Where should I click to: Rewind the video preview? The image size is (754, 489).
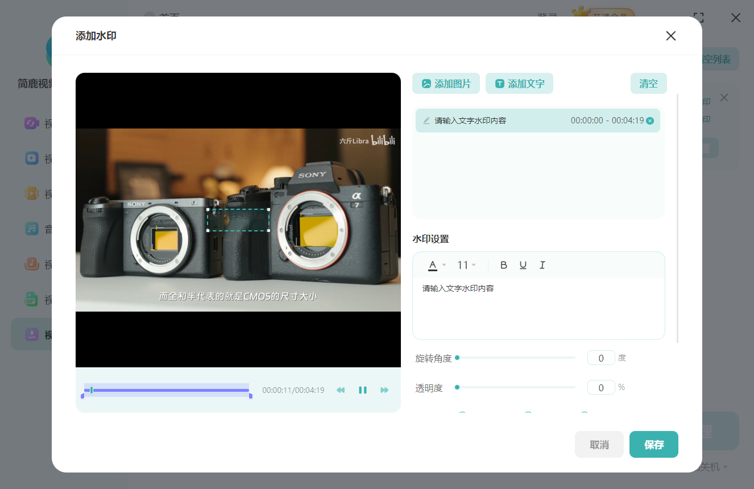pos(341,390)
